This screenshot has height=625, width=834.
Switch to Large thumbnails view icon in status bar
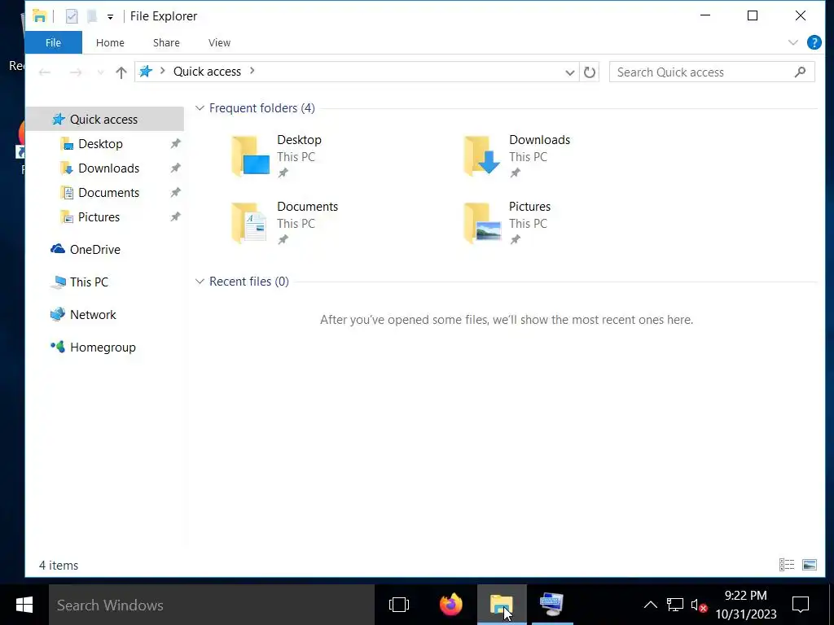(x=810, y=565)
